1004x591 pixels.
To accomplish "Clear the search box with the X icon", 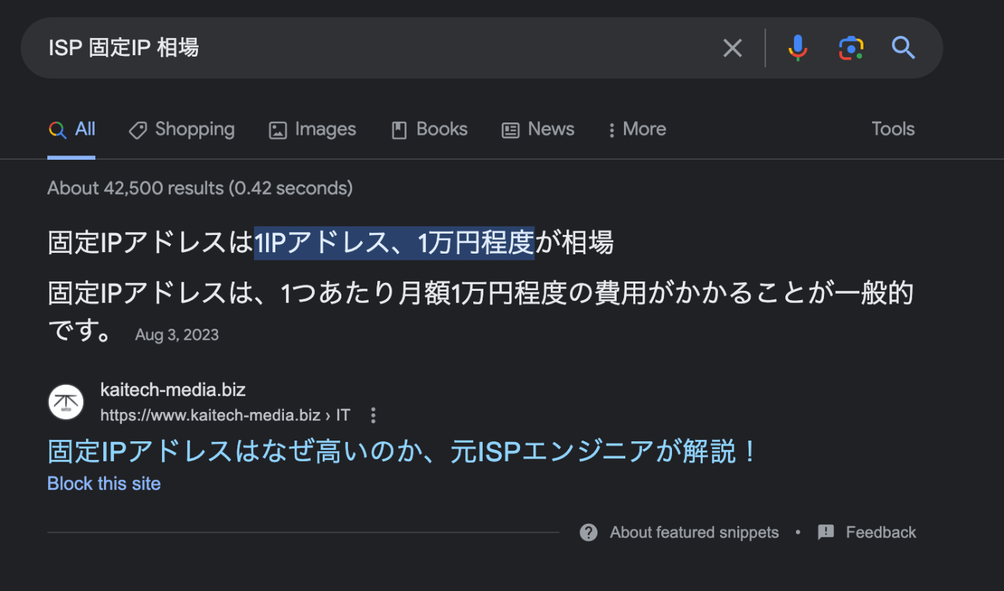I will [x=732, y=48].
